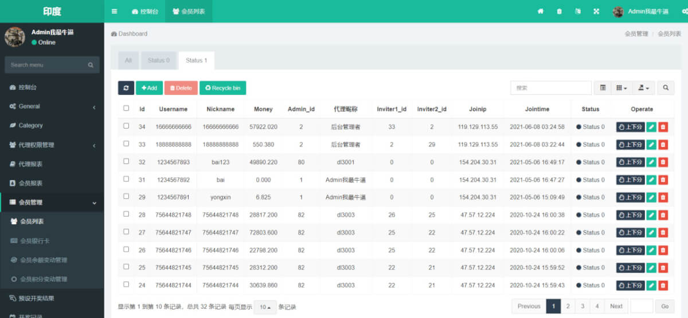Click red delete icon for ID 33
This screenshot has height=318, width=688.
pyautogui.click(x=663, y=145)
